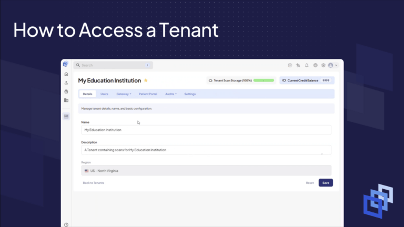Click the Description resize handle corner
404x227 pixels.
321,153
